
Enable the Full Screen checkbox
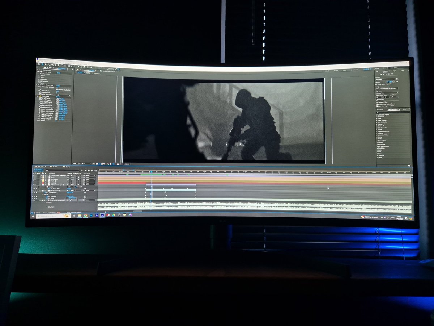click(x=376, y=100)
